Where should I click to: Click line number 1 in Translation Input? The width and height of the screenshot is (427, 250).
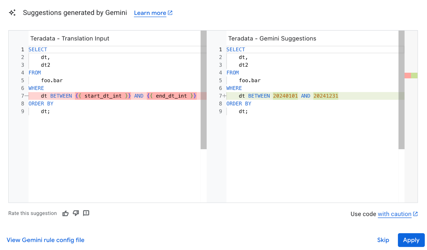(x=23, y=50)
